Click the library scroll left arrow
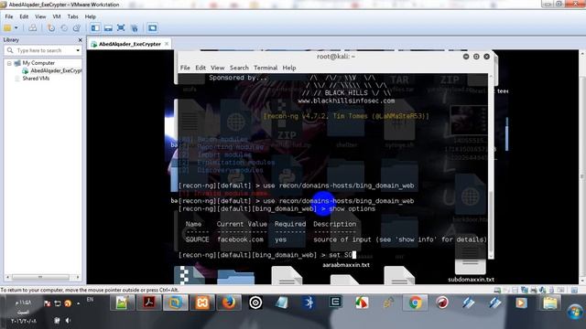The height and width of the screenshot is (329, 586). (8, 277)
